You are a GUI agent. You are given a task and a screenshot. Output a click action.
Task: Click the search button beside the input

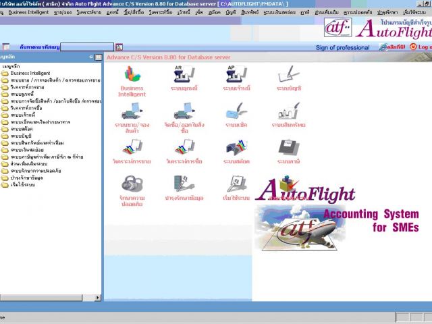pos(119,47)
